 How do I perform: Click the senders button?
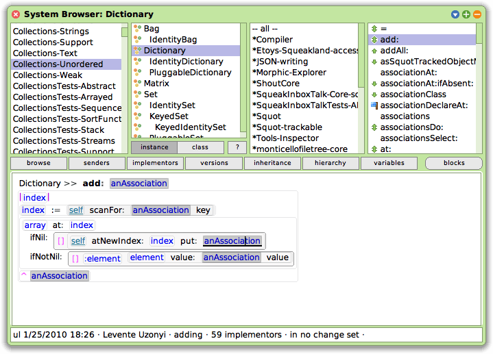[97, 163]
